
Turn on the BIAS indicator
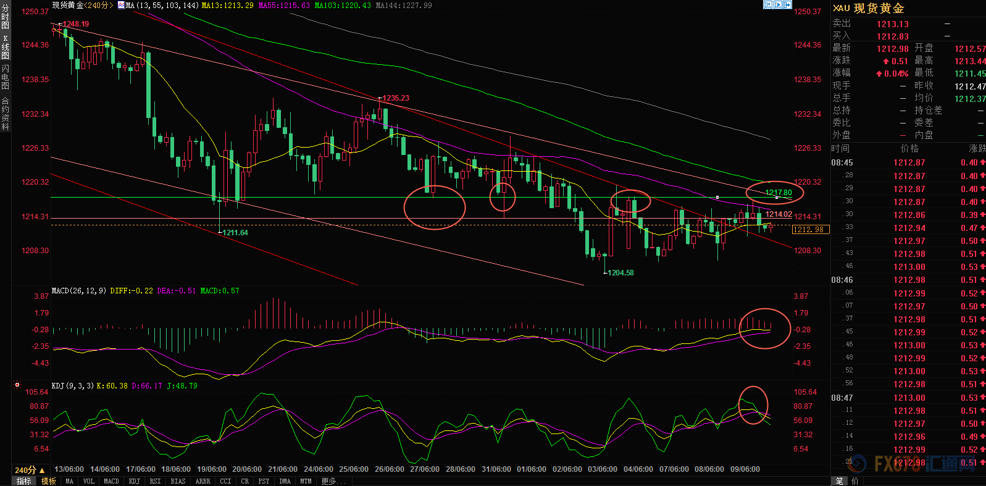[x=178, y=481]
